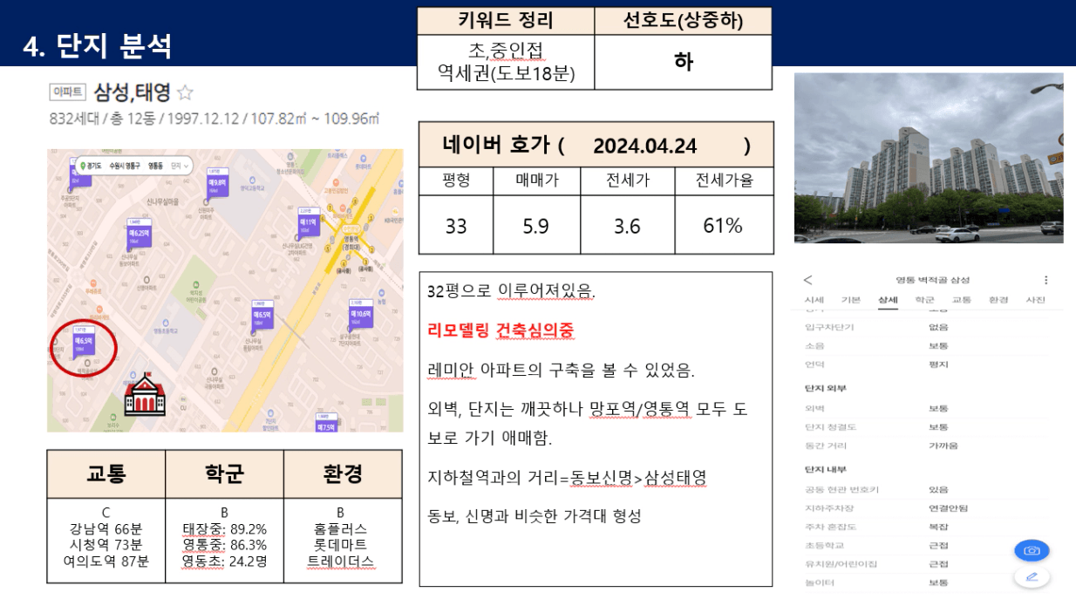Open the three-dot menu beside 영통 벽적골 삼성
The width and height of the screenshot is (1076, 606).
click(x=1045, y=280)
